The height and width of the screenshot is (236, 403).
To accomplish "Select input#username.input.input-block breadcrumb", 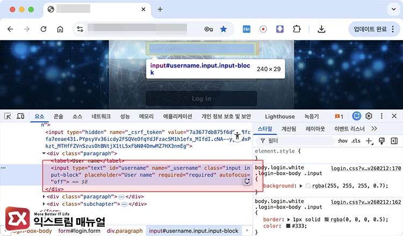I will 194,231.
